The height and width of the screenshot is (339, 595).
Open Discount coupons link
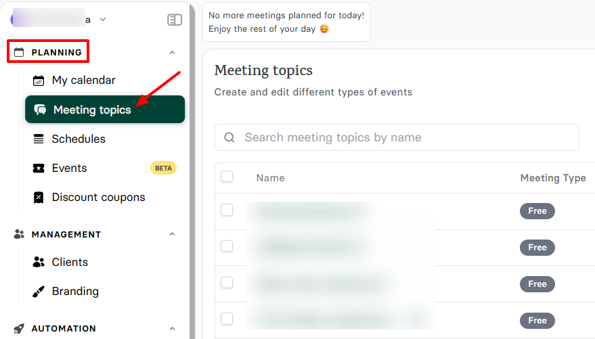[x=98, y=198]
